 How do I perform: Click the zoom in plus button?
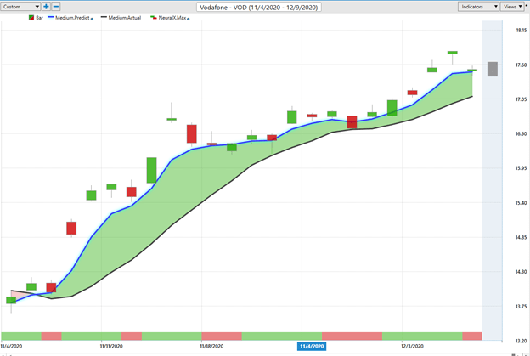46,6
